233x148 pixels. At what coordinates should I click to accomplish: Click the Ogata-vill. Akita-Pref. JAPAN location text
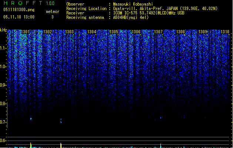point(165,9)
